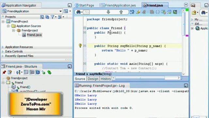Viewport: 209px width, 118px height.
Task: Collapse the Application Sources tree node
Action: [x=8, y=26]
